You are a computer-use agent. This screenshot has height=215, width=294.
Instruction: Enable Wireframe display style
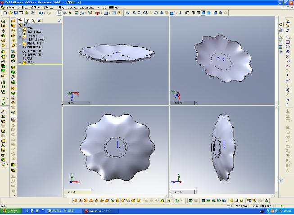click(187, 13)
